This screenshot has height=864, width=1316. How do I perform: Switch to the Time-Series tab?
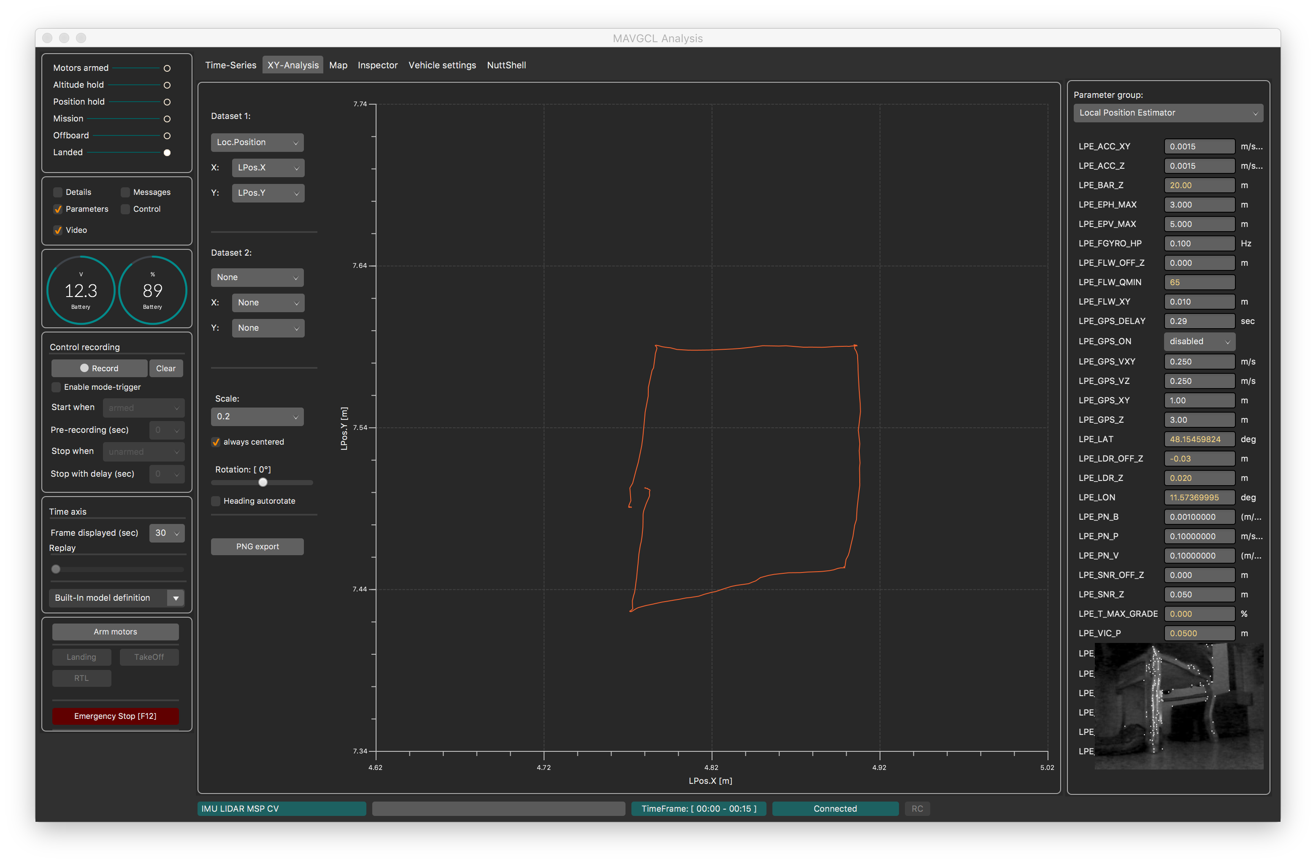pyautogui.click(x=230, y=65)
